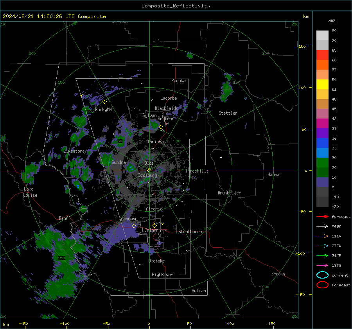Click the cyan 'current' ellipse legend icon
The width and height of the screenshot is (352, 329).
pos(322,275)
